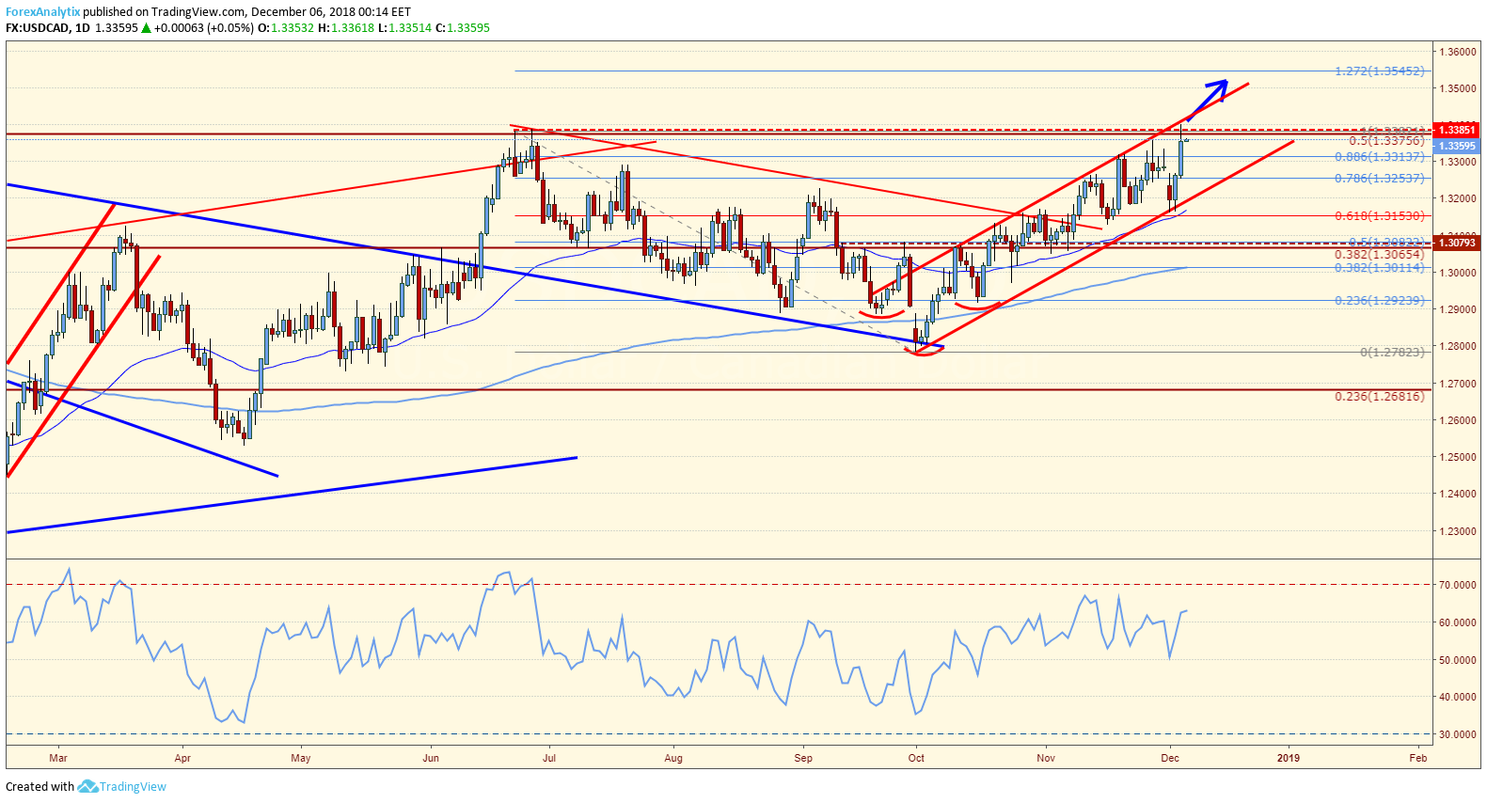Select the 0.886(1.33137) Fibonacci label
The width and height of the screenshot is (1487, 803).
[x=1380, y=157]
